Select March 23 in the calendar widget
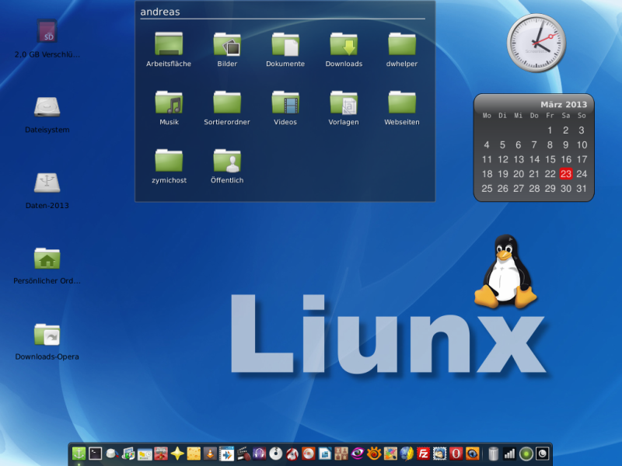This screenshot has width=622, height=466. coord(564,173)
